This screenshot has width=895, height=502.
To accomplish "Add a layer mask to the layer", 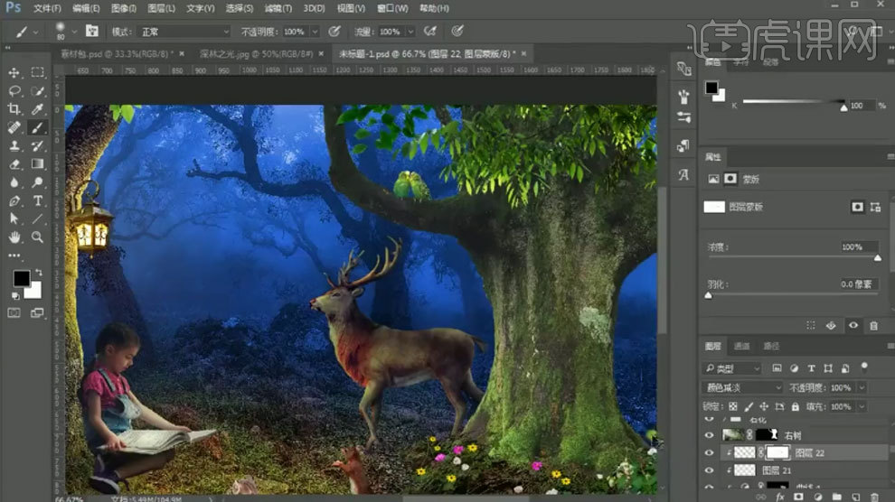I will click(x=798, y=497).
